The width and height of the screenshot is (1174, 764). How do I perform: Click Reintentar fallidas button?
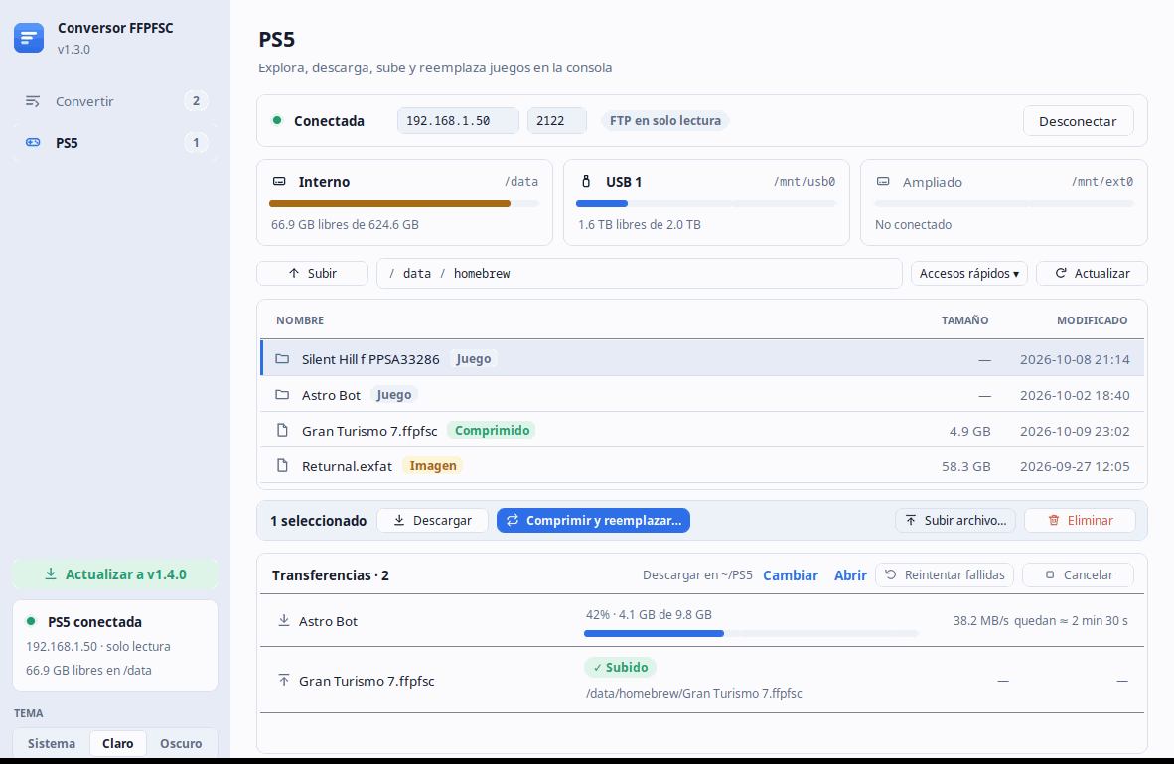click(945, 574)
